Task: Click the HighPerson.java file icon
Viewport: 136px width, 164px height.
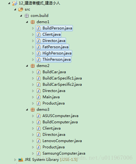Action: click(x=39, y=53)
